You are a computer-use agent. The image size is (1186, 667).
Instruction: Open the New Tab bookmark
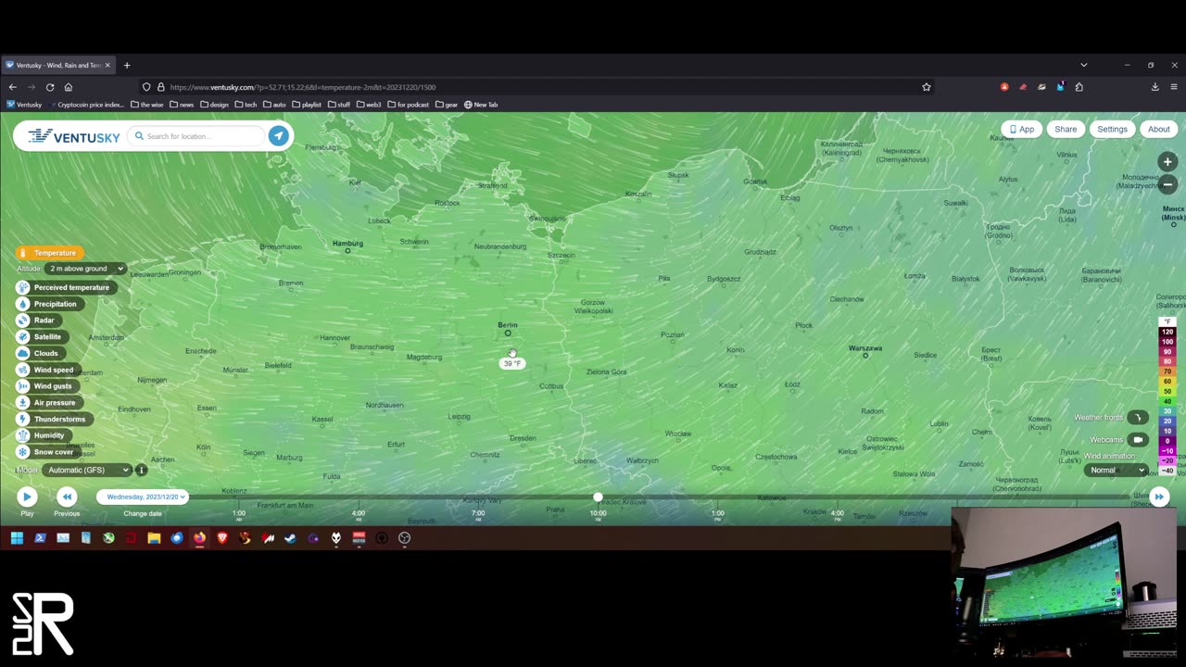481,105
